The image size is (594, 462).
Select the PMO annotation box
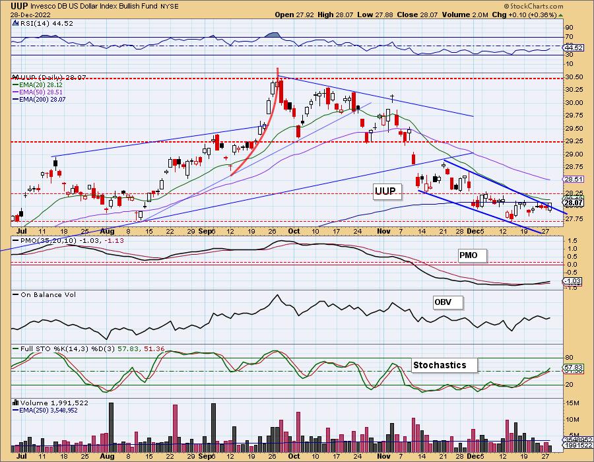point(471,255)
